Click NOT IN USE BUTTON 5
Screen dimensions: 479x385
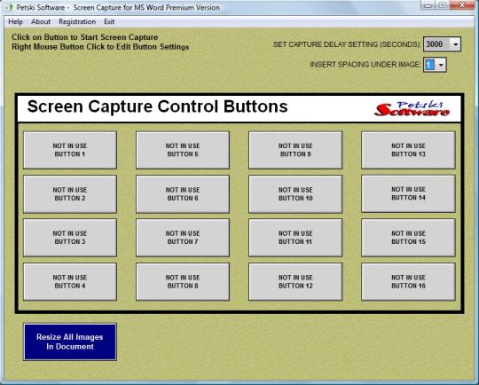(x=183, y=150)
